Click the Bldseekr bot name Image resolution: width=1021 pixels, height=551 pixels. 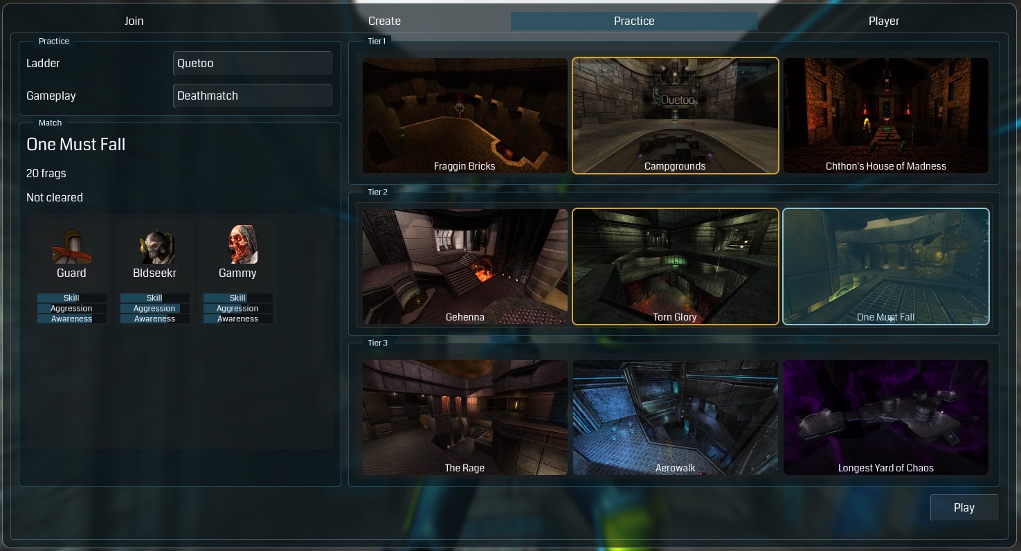155,273
